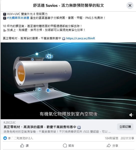Show the 184則留言 comments
Viewport: 136px width, 150px height.
[112, 138]
